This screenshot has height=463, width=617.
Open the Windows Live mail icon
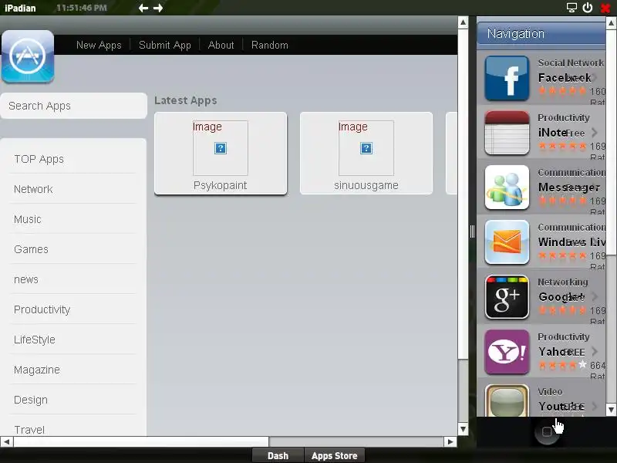click(x=507, y=242)
